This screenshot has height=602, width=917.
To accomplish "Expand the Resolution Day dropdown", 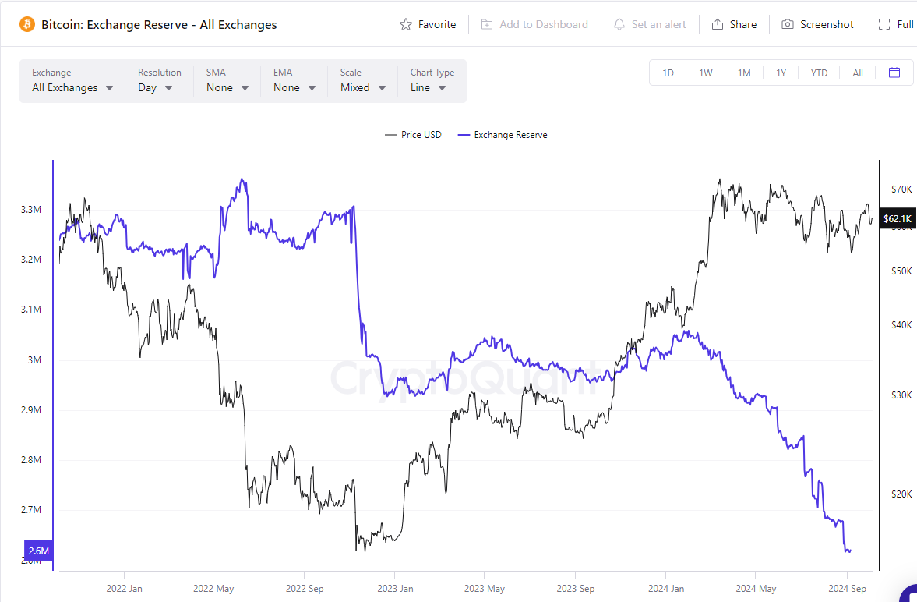I will click(x=156, y=88).
